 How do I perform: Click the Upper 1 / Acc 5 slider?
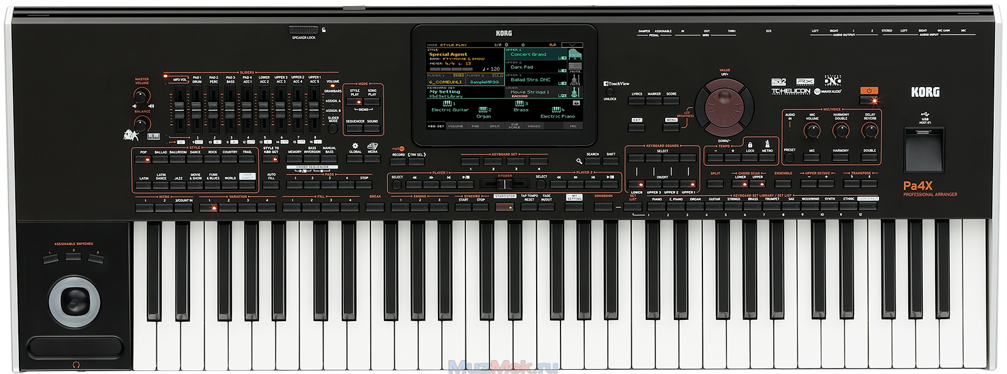314,110
